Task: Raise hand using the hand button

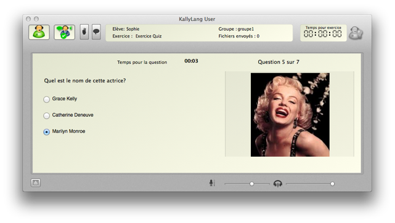Action: tap(84, 32)
